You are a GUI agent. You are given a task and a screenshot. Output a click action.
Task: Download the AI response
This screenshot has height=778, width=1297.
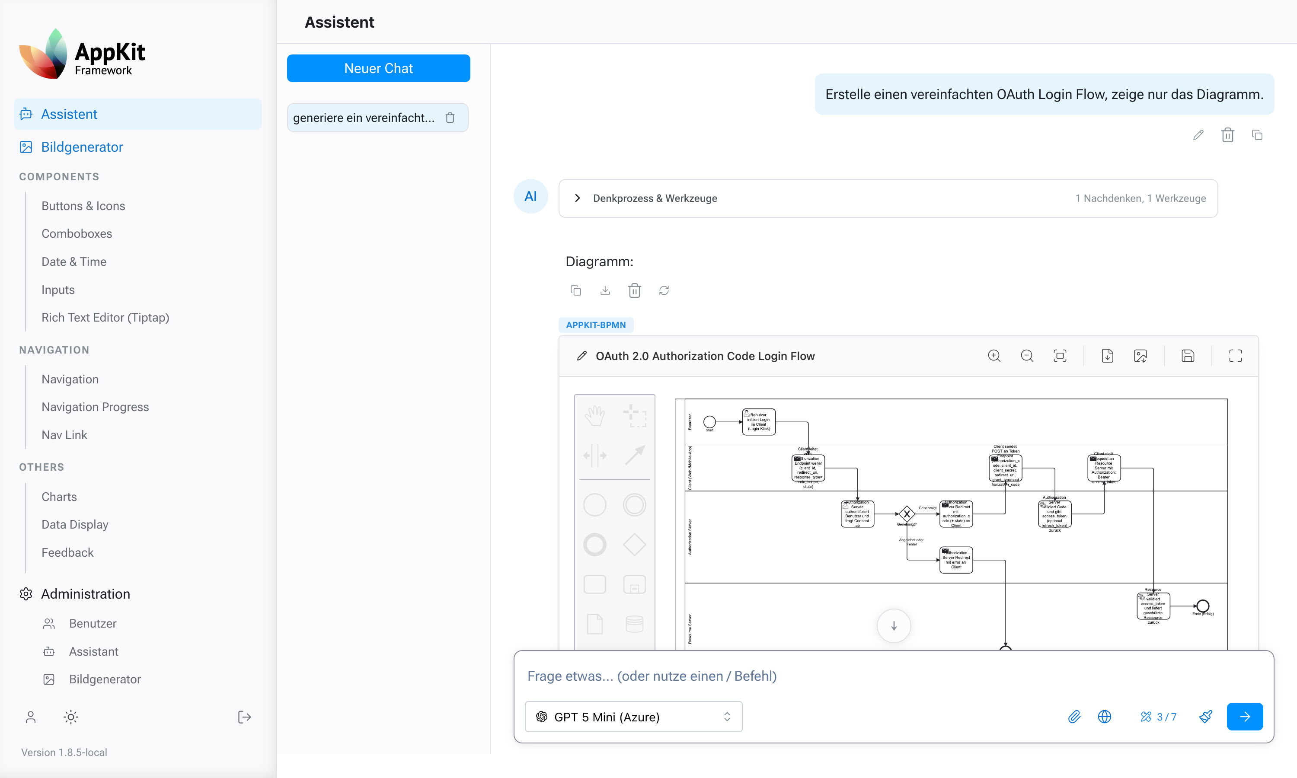[605, 290]
